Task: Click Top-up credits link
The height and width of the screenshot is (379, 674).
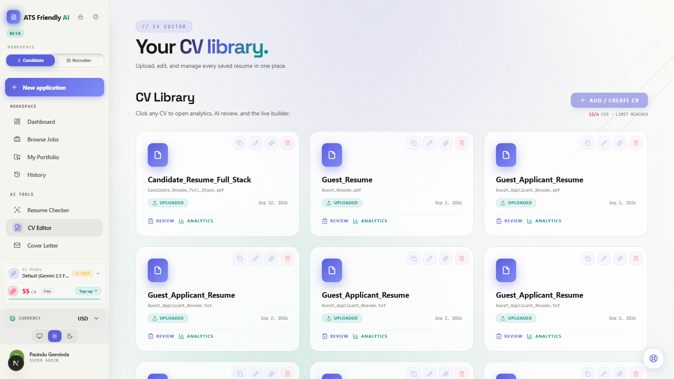Action: [x=88, y=291]
